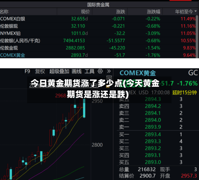Image resolution: width=199 pixels, height=180 pixels.
Task: Sort table by 现价 column header
Action: (86, 12)
